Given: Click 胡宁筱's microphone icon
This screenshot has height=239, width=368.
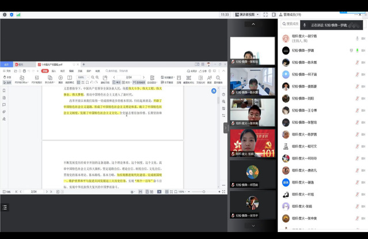Looking at the screenshot, I should pos(357,38).
